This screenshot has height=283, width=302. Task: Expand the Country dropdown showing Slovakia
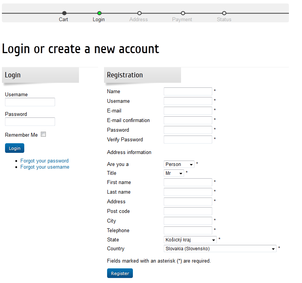[x=220, y=249]
